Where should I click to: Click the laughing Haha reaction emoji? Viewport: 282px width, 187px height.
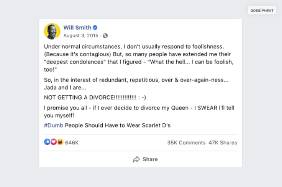[x=60, y=142]
